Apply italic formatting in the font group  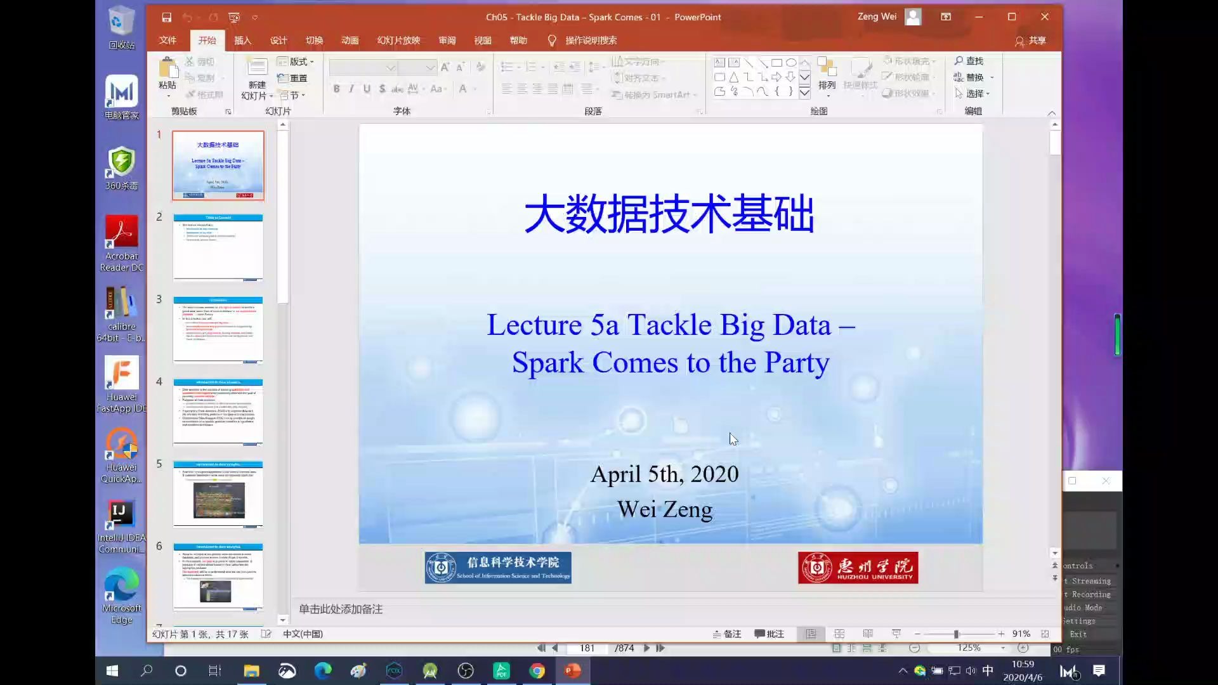(x=352, y=89)
